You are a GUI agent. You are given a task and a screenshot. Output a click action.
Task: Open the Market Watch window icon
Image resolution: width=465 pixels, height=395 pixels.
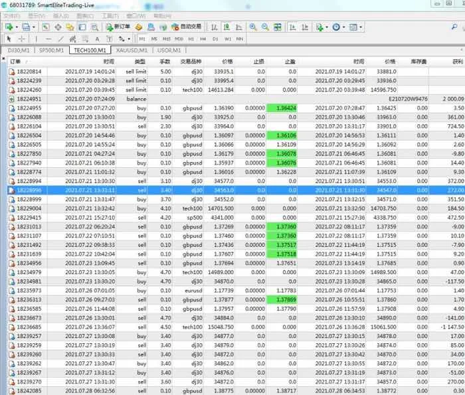point(46,27)
